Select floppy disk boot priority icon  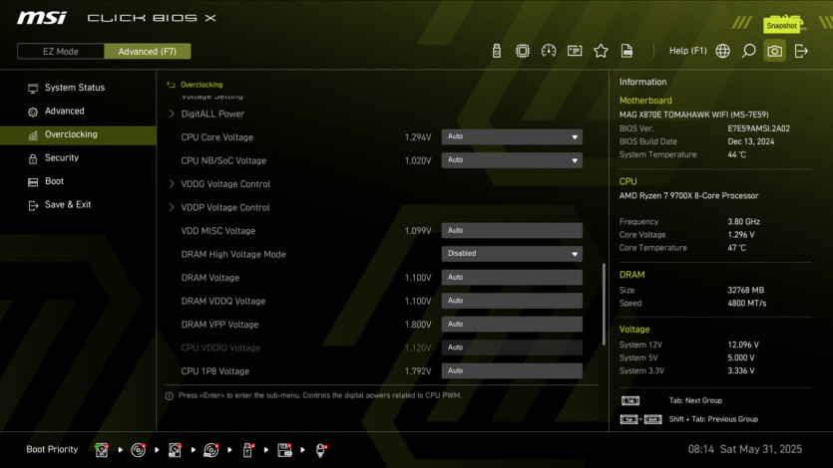click(284, 450)
